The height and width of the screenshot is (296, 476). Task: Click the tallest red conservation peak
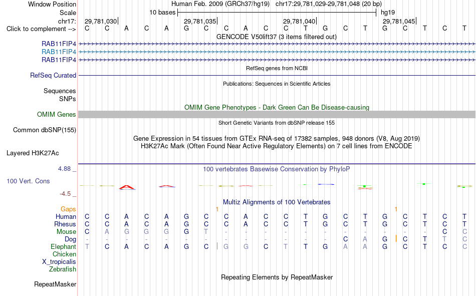point(127,187)
